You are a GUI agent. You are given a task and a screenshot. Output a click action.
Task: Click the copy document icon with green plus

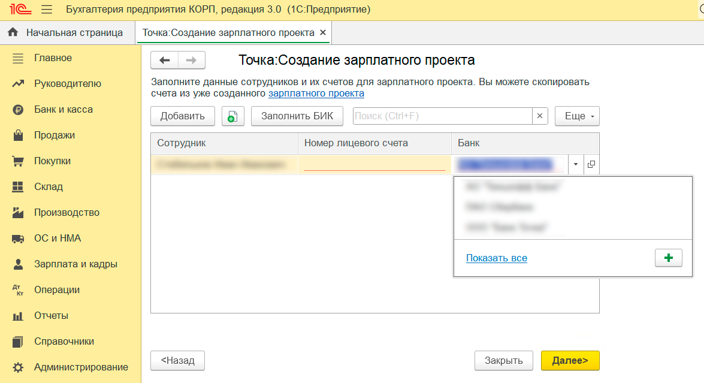232,116
